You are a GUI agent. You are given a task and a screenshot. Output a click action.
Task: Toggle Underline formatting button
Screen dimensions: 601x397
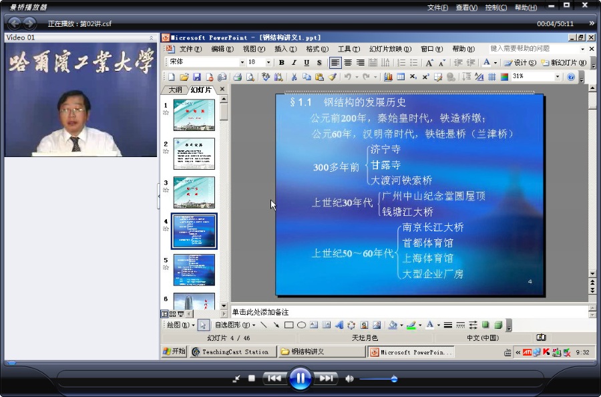point(307,63)
